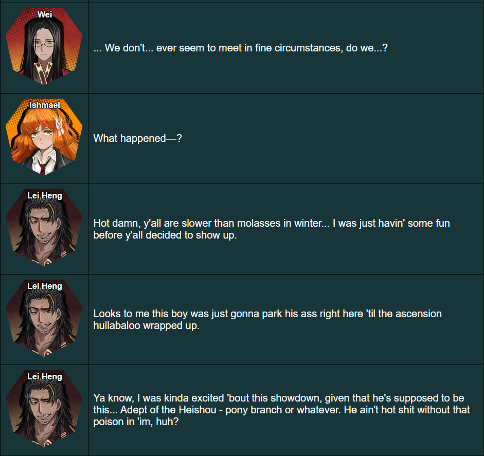Screen dimensions: 484x456
Task: Select the 'Wei' name label
Action: (x=45, y=14)
